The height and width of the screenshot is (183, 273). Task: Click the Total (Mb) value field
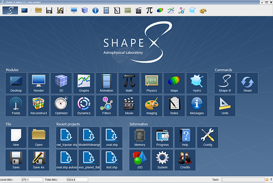[x=77, y=179]
